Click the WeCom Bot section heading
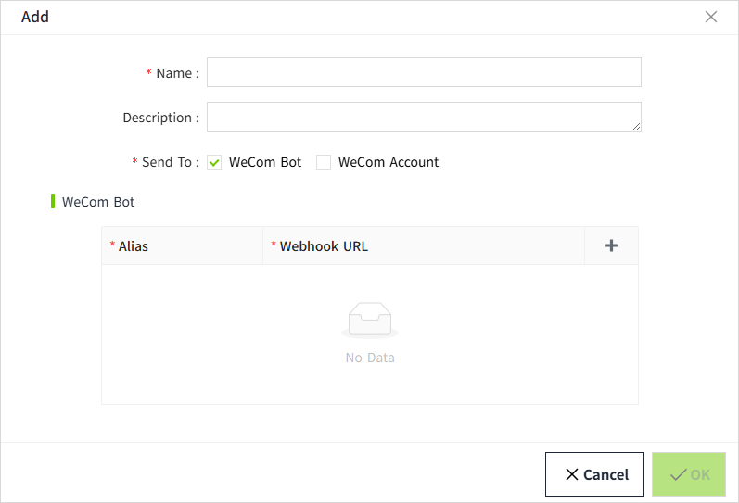The height and width of the screenshot is (503, 739). click(98, 201)
